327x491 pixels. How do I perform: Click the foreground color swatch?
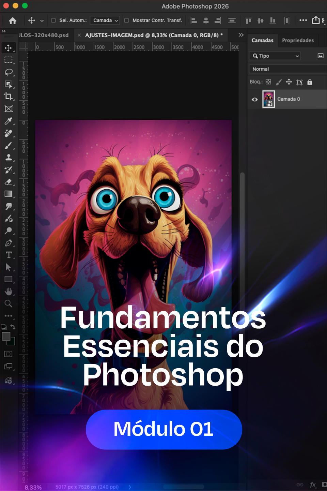coord(6,336)
